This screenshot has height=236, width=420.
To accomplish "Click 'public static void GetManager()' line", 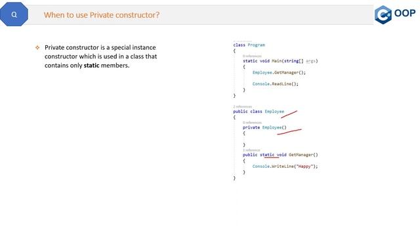I will (x=280, y=155).
